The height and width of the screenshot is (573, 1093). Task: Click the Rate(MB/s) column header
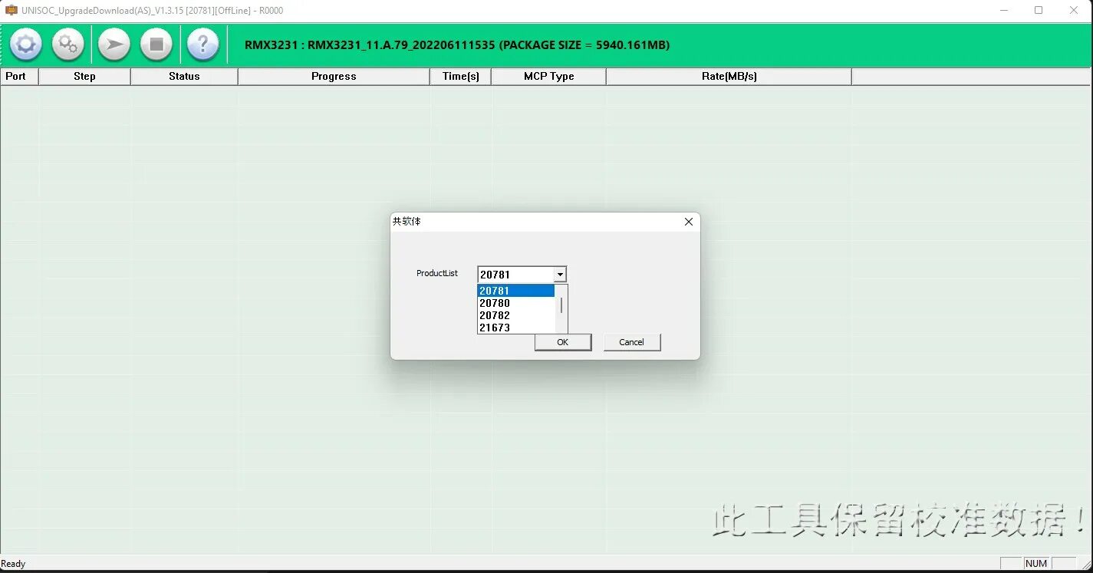click(x=729, y=76)
